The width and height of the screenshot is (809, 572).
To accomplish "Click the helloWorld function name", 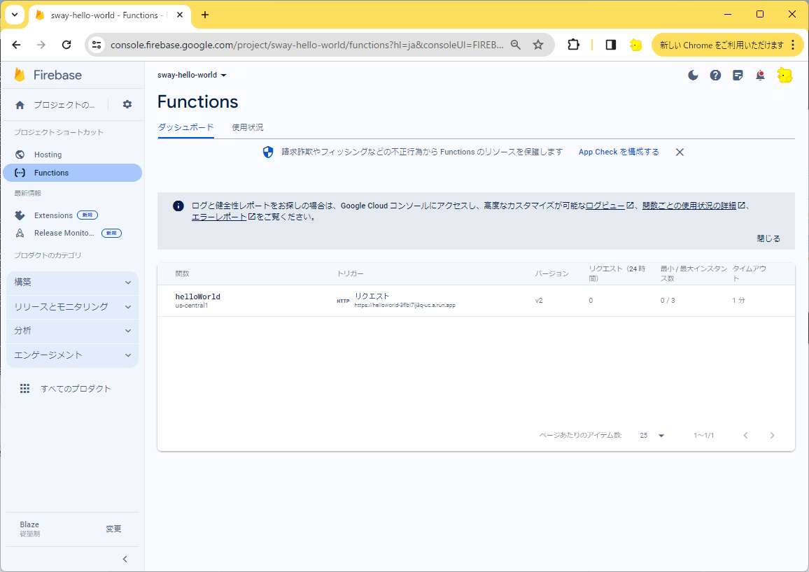I will [x=197, y=296].
